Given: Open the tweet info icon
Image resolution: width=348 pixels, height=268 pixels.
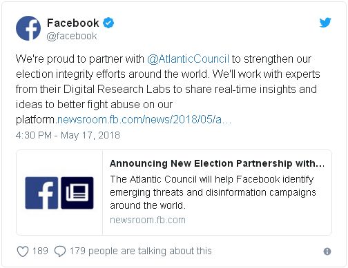Looking at the screenshot, I should 327,251.
